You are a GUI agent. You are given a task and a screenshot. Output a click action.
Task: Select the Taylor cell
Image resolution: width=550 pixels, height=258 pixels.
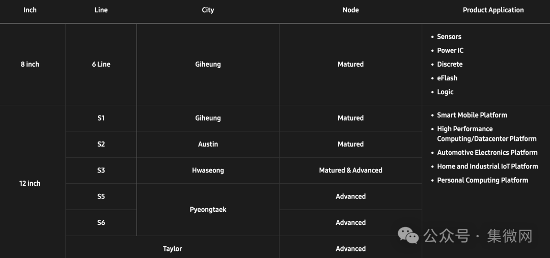(172, 249)
